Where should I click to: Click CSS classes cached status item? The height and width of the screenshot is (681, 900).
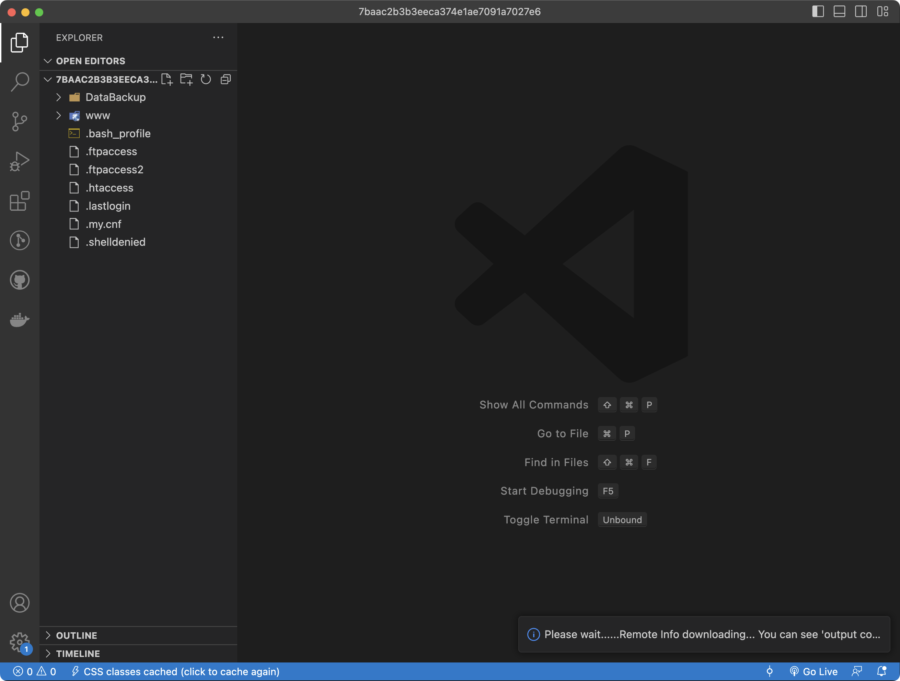pyautogui.click(x=176, y=672)
